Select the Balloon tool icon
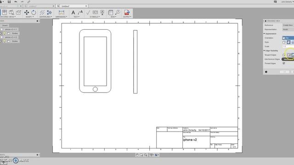The width and height of the screenshot is (294, 165). coord(118,12)
